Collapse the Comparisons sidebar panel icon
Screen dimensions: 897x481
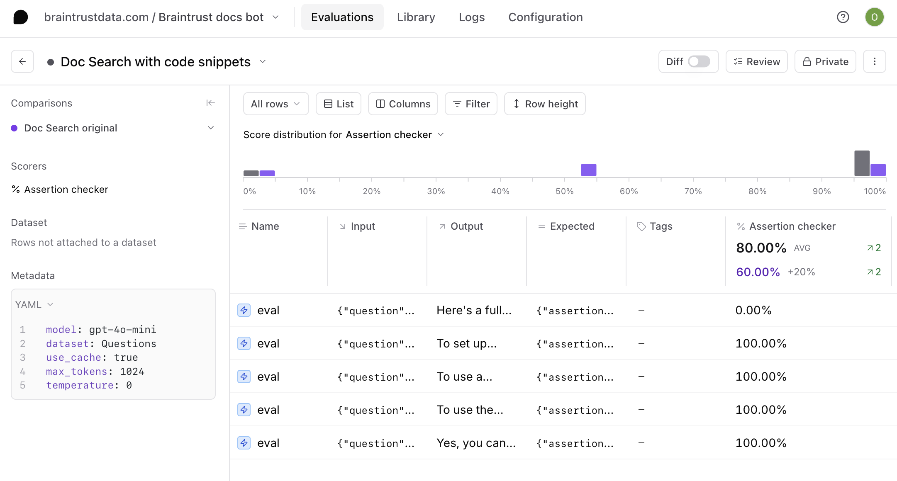click(210, 103)
